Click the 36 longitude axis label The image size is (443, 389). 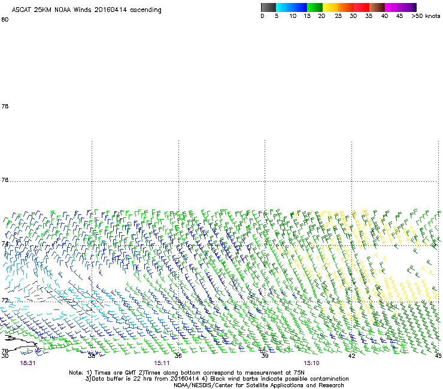pyautogui.click(x=178, y=356)
